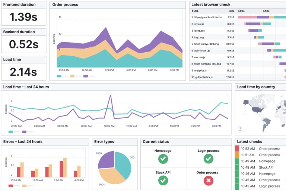Toggle teal series in Order process legend

coord(59,76)
